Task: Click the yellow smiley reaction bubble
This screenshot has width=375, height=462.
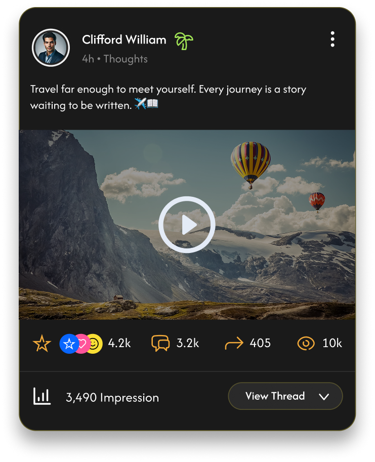Action: (x=94, y=344)
